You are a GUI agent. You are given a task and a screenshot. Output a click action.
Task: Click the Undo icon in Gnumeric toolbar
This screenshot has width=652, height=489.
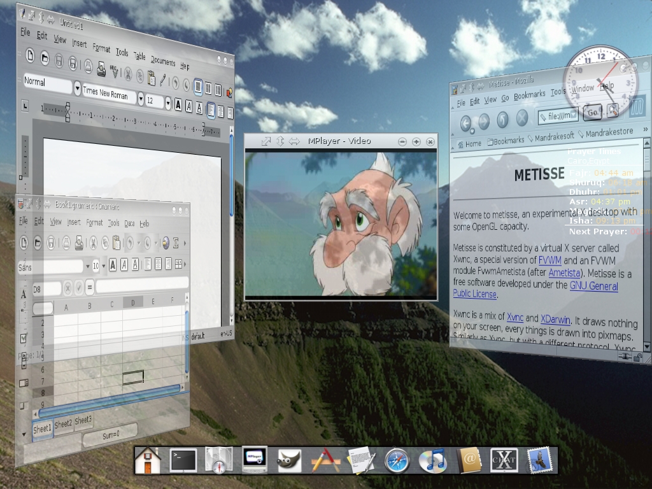point(130,243)
